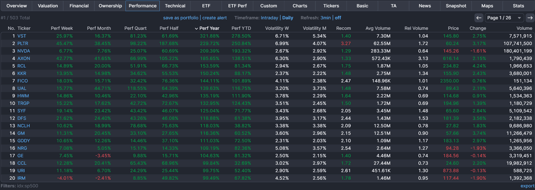The width and height of the screenshot is (535, 190).
Task: Open the VST ticker link
Action: click(x=21, y=36)
